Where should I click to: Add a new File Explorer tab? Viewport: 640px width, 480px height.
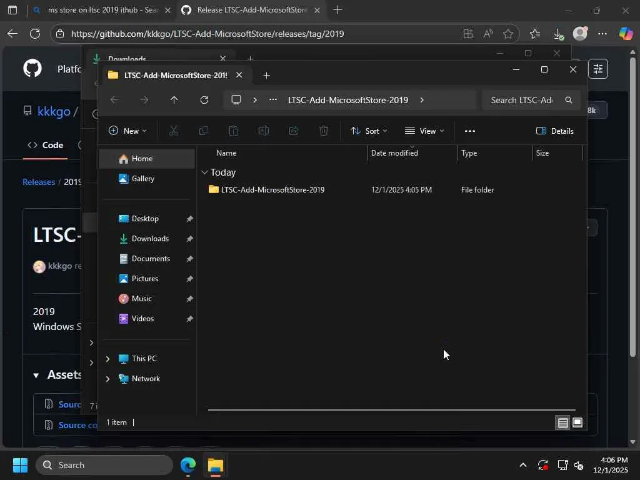point(266,76)
